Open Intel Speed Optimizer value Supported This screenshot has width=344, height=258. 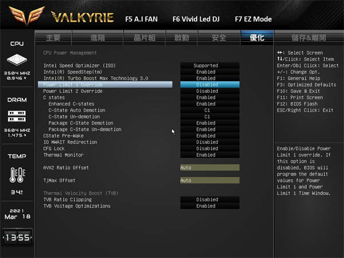point(210,65)
